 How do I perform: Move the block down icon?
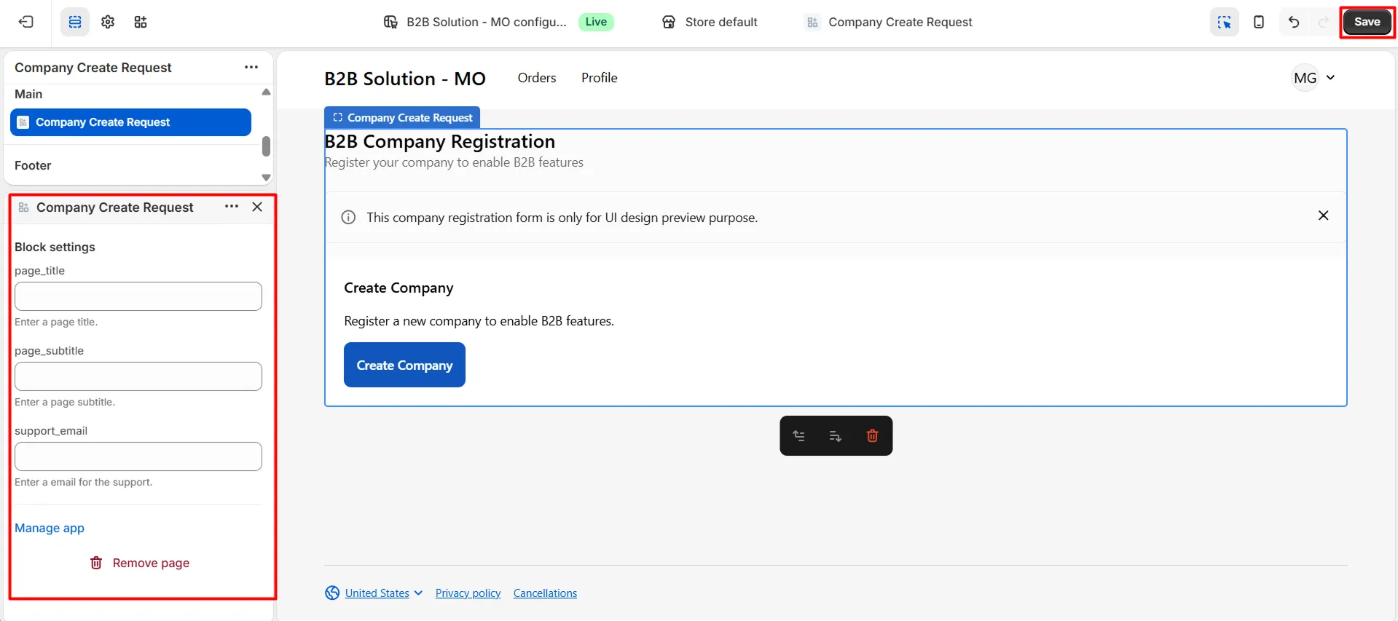click(x=836, y=436)
